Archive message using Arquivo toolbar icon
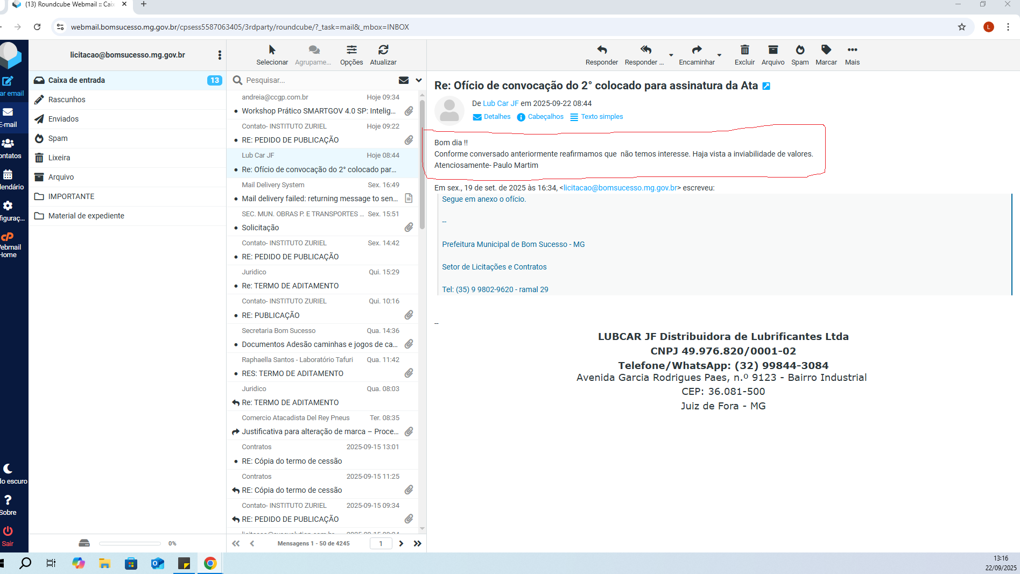 [x=773, y=50]
